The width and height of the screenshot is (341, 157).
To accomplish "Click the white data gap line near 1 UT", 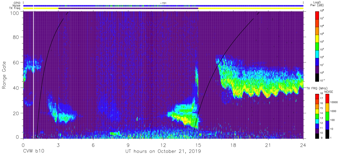I will point(34,75).
